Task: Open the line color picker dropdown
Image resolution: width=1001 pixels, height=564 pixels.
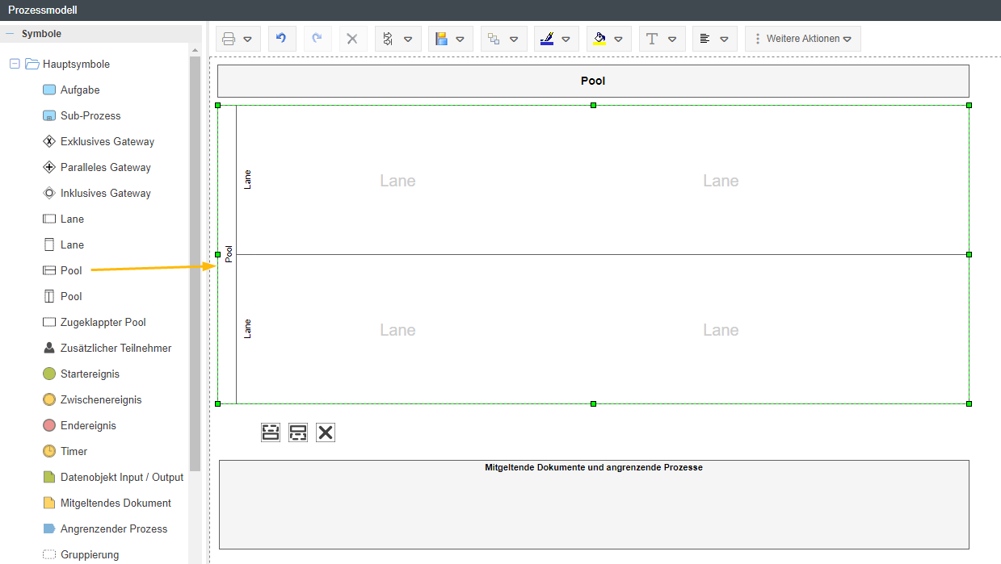Action: (x=566, y=39)
